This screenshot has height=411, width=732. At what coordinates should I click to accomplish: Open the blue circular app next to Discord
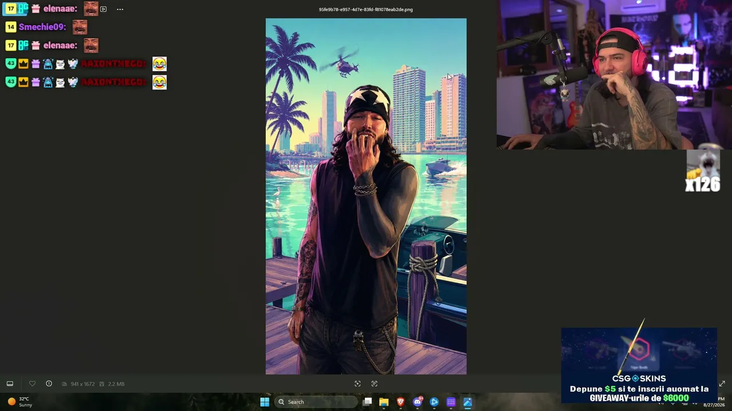[434, 402]
